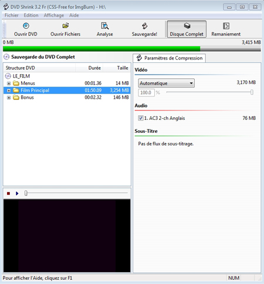Click the Structure DVD column header
The height and width of the screenshot is (284, 264).
[x=40, y=68]
